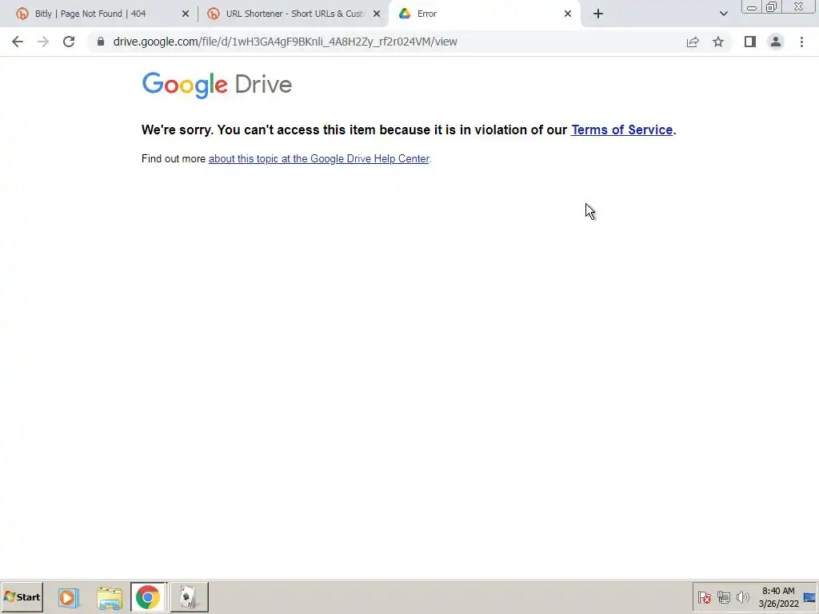Close the Error tab
This screenshot has height=614, width=819.
pos(568,14)
